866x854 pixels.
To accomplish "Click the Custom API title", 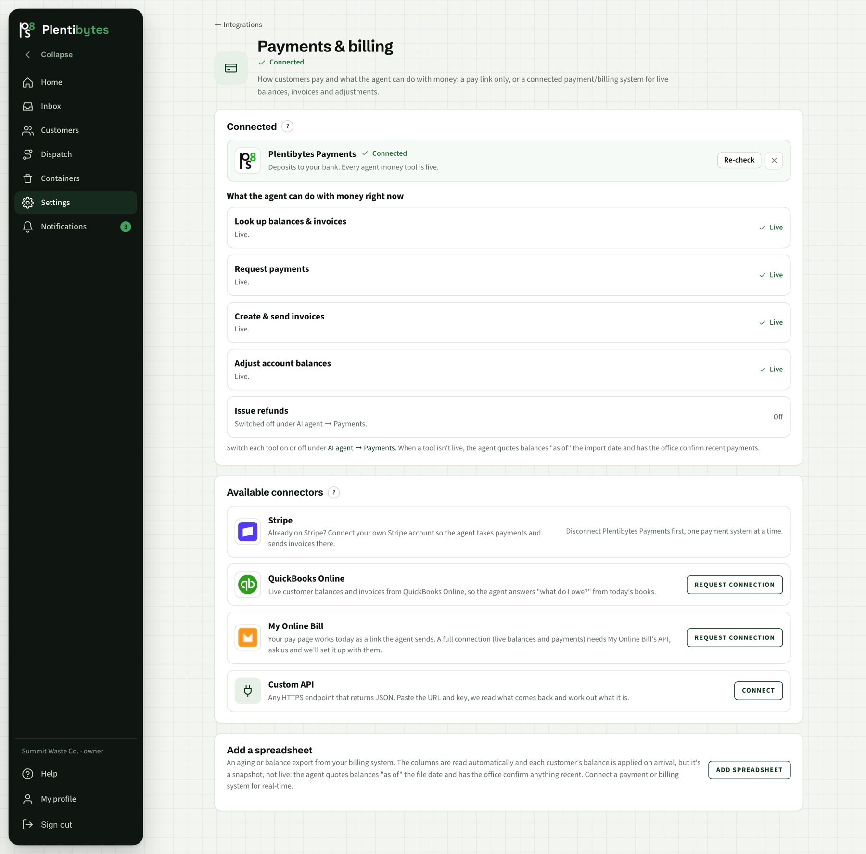I will 291,684.
